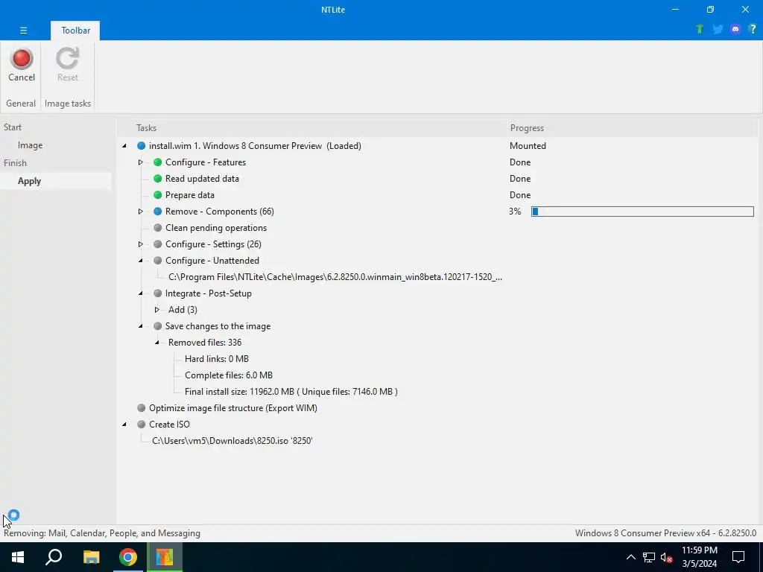763x572 pixels.
Task: Click gray dot beside Save changes
Action: click(157, 326)
